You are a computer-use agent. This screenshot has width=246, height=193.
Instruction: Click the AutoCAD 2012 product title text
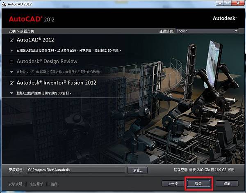pyautogui.click(x=35, y=40)
